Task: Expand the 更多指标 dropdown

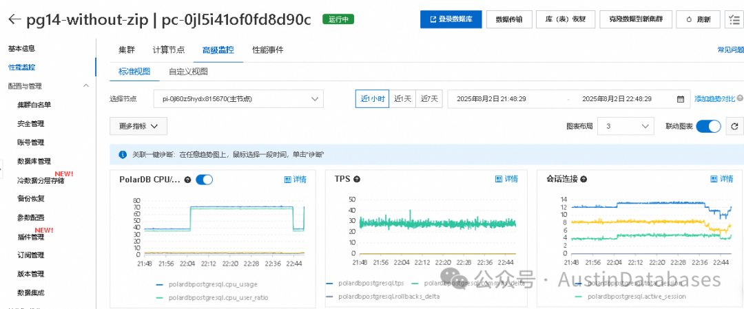Action: point(138,126)
